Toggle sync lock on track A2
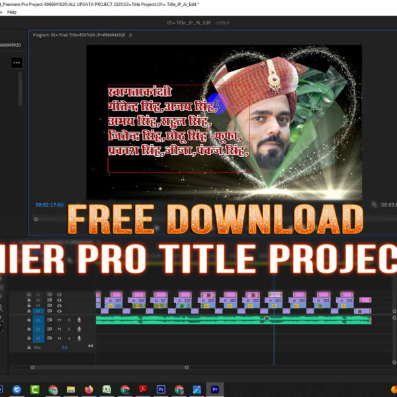 coord(50,329)
